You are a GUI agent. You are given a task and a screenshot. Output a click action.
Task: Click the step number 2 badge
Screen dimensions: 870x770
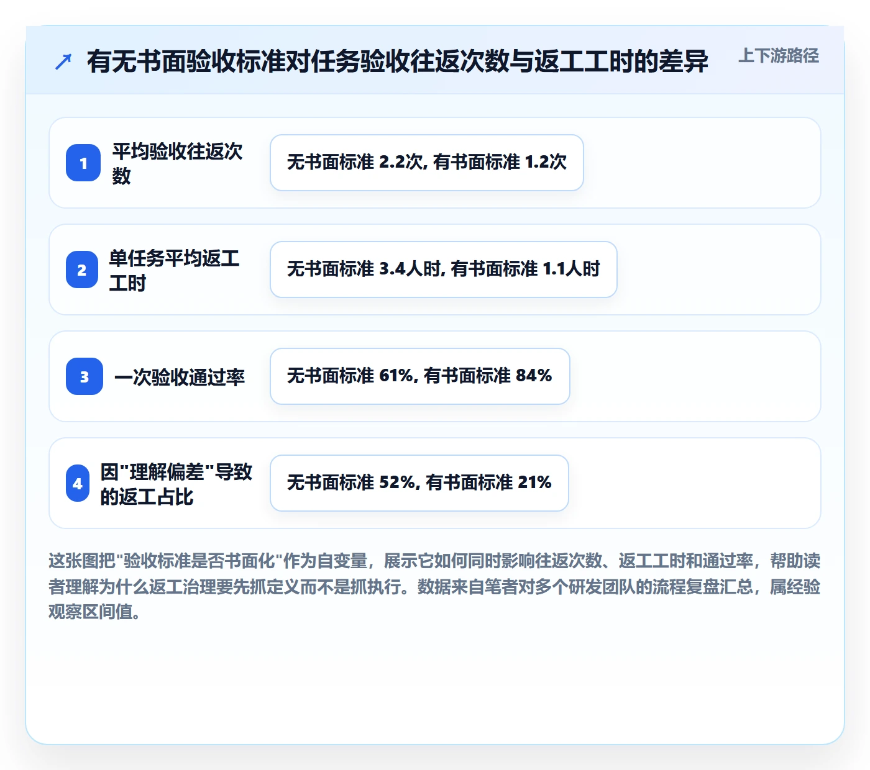(x=82, y=269)
